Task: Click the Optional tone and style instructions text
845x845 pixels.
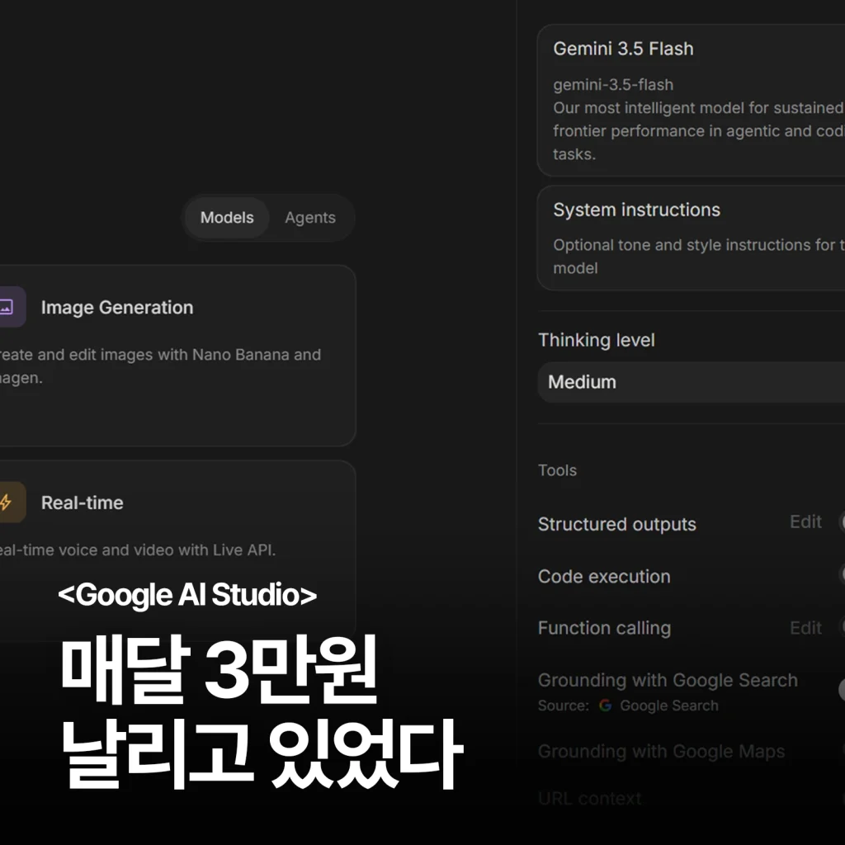Action: click(x=698, y=257)
